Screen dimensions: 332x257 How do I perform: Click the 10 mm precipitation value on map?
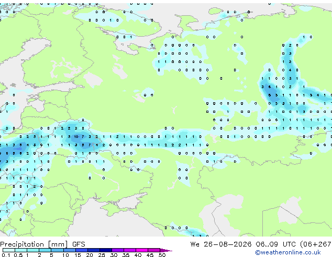[76, 137]
